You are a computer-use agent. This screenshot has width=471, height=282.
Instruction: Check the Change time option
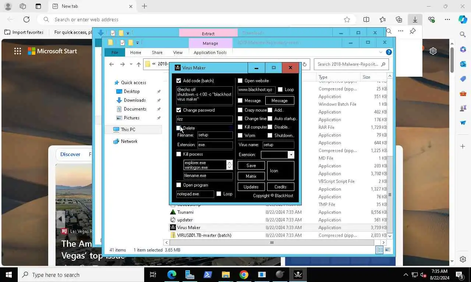click(240, 119)
